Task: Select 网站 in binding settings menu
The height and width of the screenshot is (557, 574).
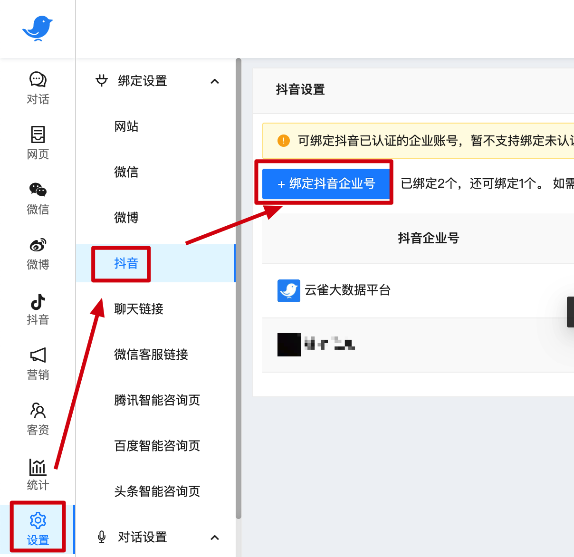Action: coord(126,126)
